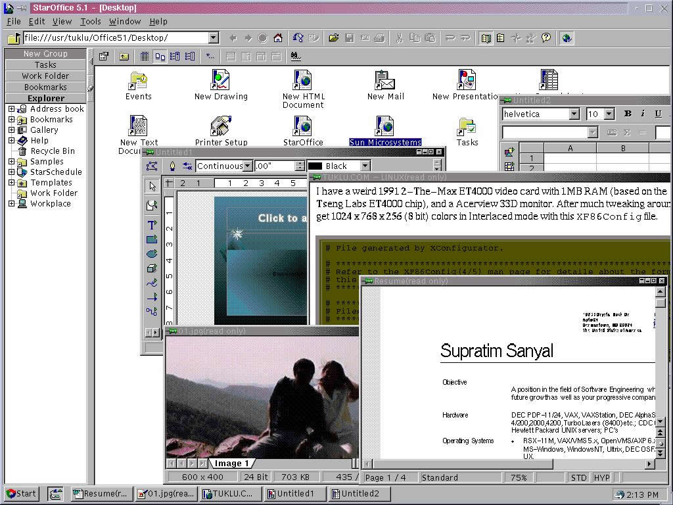Open the New HTML Document desktop icon
This screenshot has height=505, width=673.
click(x=303, y=89)
